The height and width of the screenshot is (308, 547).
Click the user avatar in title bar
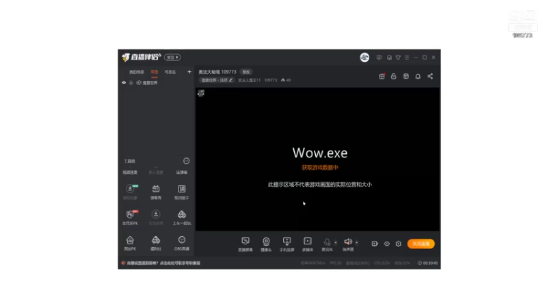(x=364, y=57)
